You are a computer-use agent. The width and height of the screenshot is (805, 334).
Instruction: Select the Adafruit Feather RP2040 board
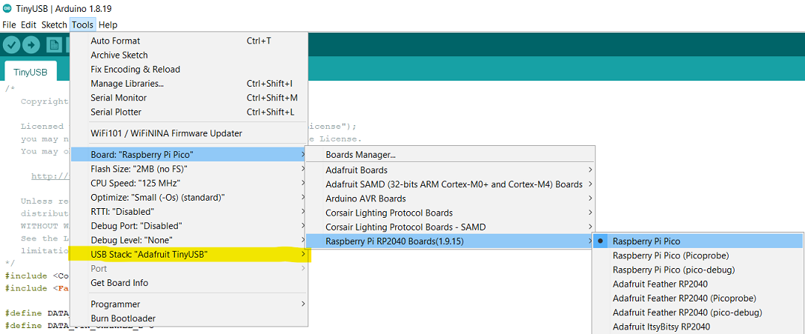[698, 284]
